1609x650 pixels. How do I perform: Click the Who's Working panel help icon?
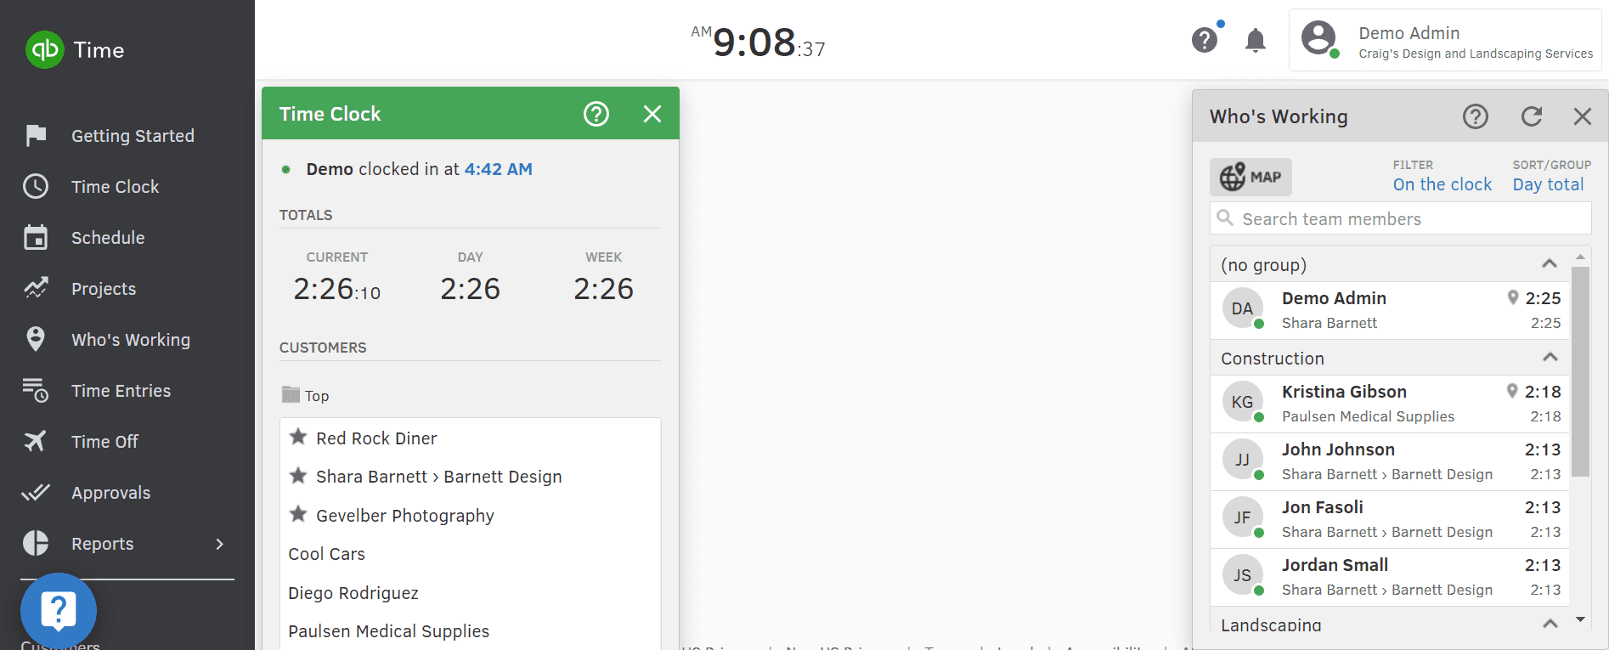coord(1476,116)
